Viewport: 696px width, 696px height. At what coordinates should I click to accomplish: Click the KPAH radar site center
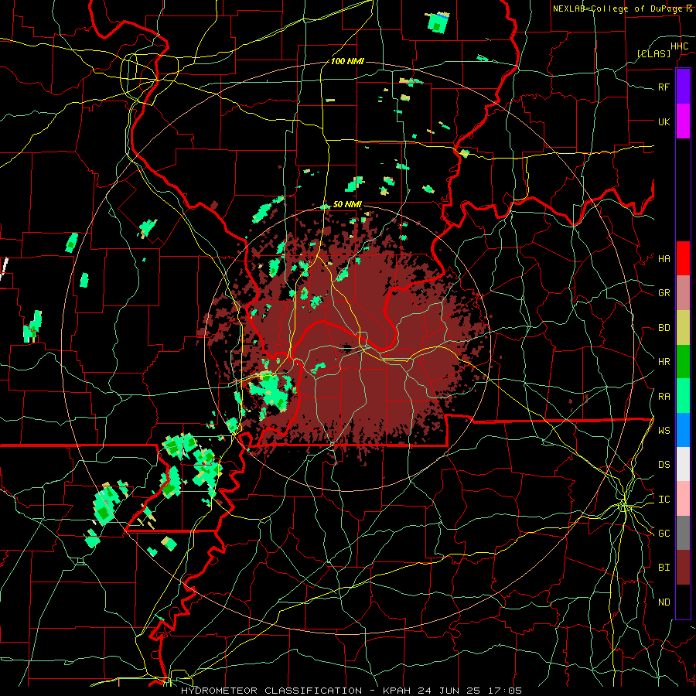(x=347, y=349)
